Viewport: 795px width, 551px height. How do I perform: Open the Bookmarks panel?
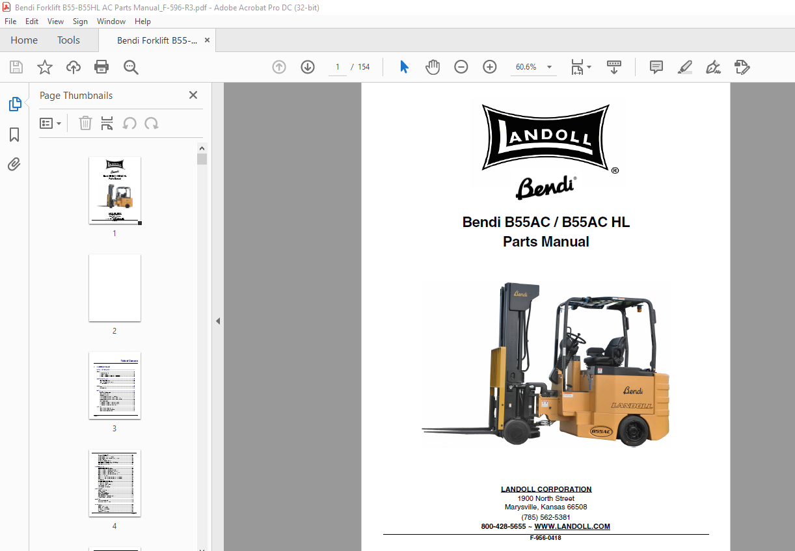coord(14,135)
